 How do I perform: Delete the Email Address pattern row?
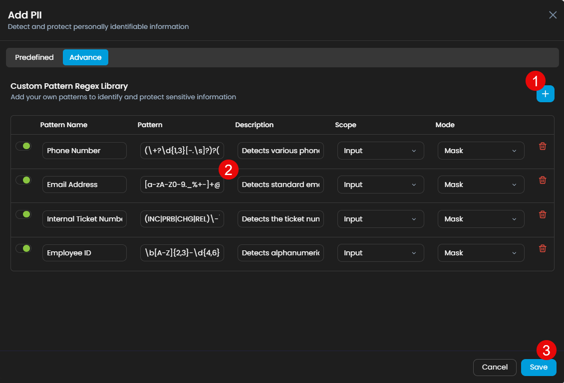[543, 180]
